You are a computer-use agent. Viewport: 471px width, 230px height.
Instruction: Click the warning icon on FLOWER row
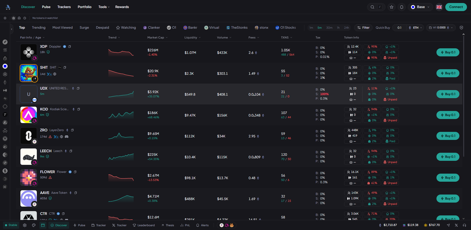(50, 177)
